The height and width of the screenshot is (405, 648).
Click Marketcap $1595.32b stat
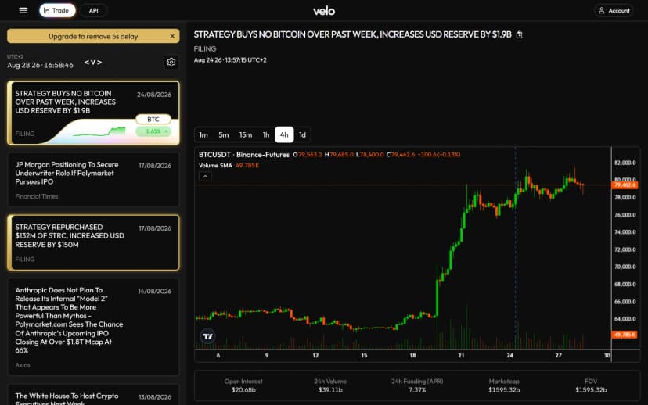(x=504, y=385)
